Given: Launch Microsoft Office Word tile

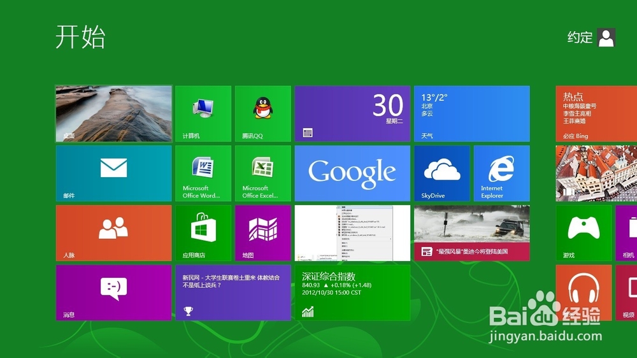Looking at the screenshot, I should click(x=203, y=173).
